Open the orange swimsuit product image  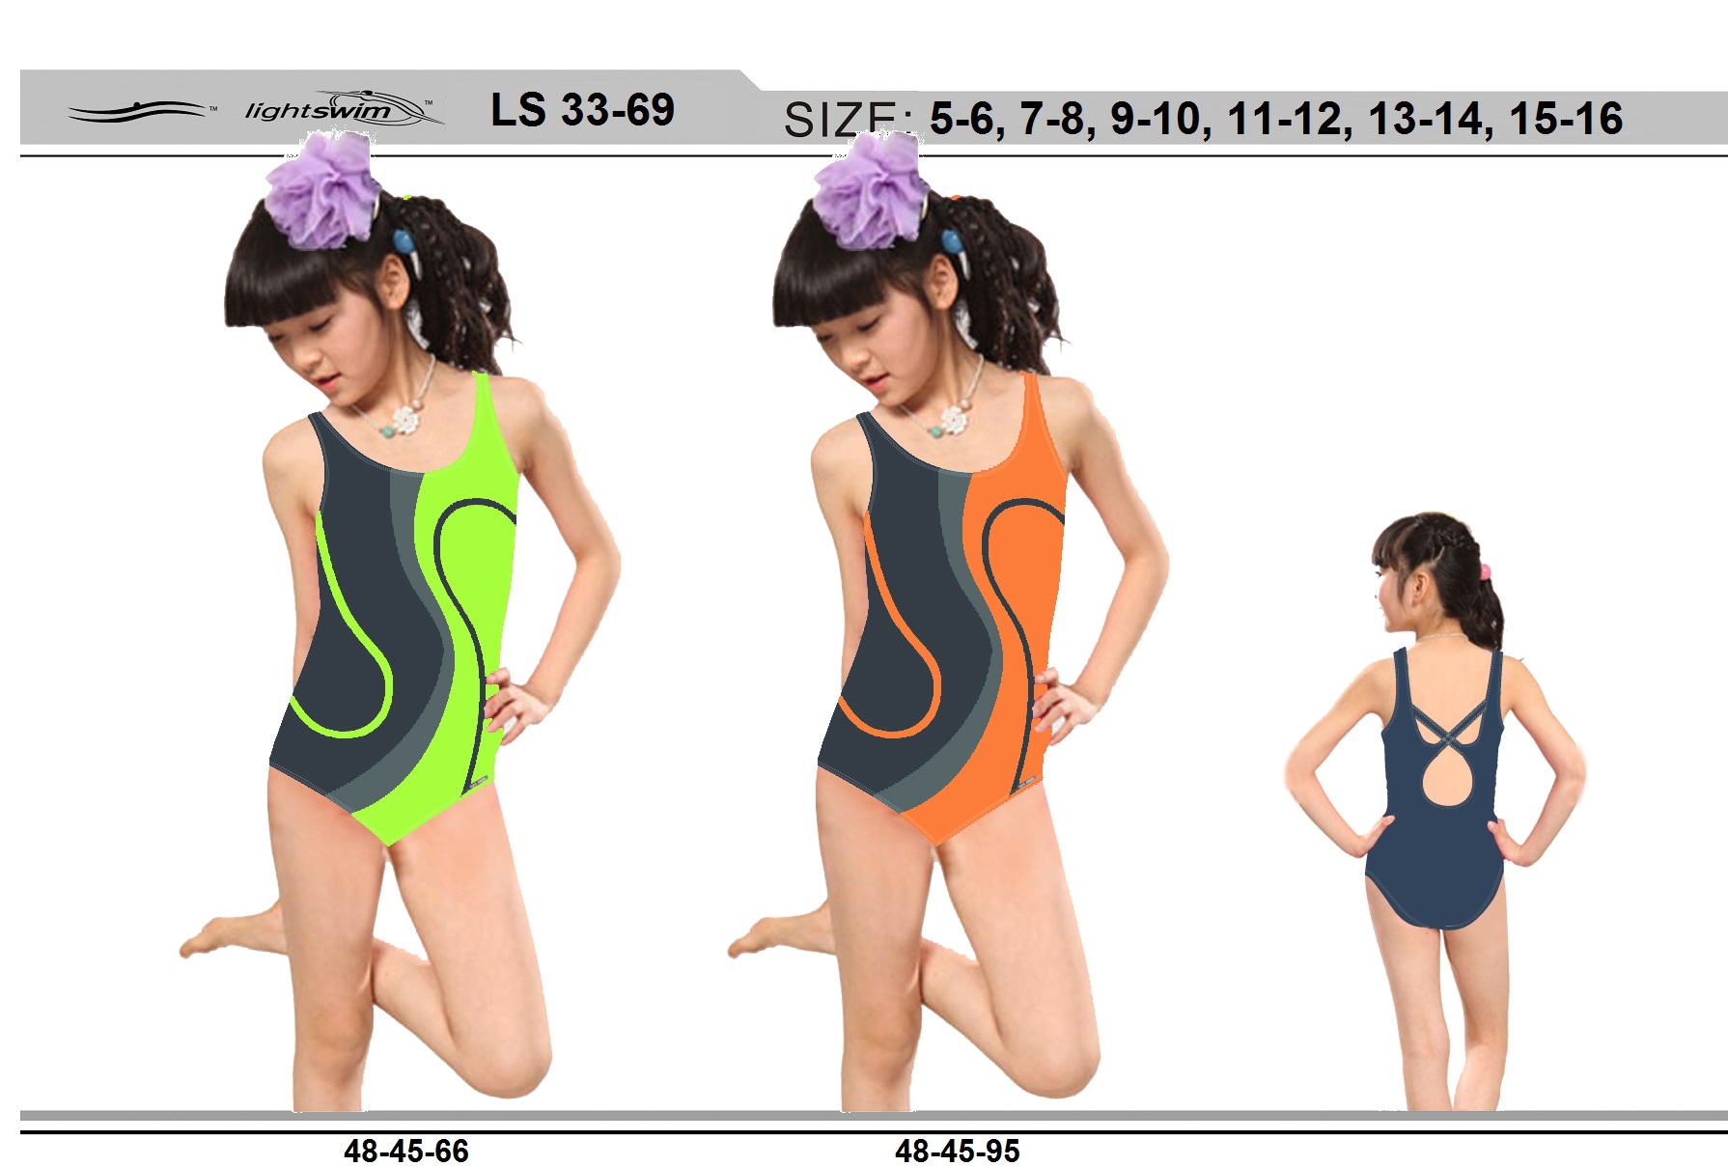(x=946, y=627)
